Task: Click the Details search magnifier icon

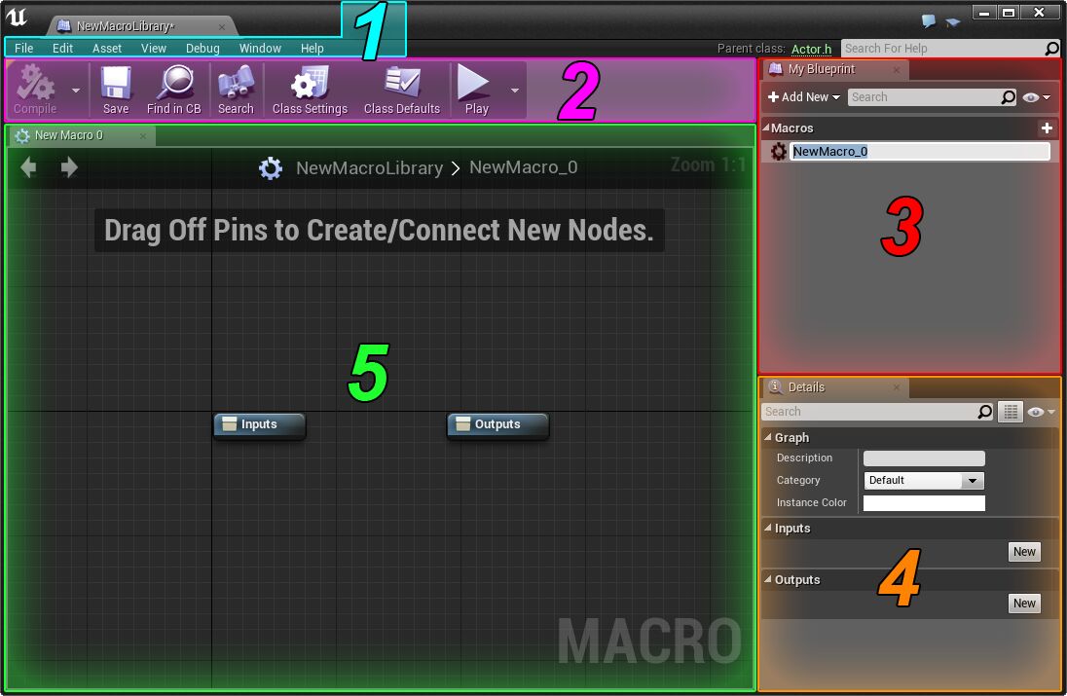Action: 985,412
